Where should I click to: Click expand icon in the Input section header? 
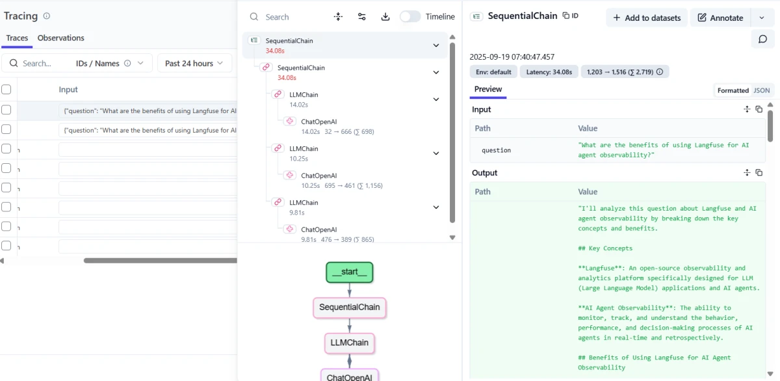pyautogui.click(x=747, y=109)
